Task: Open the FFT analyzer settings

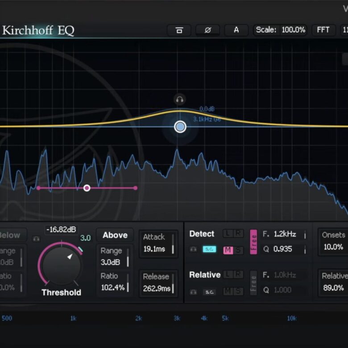Action: pyautogui.click(x=323, y=30)
